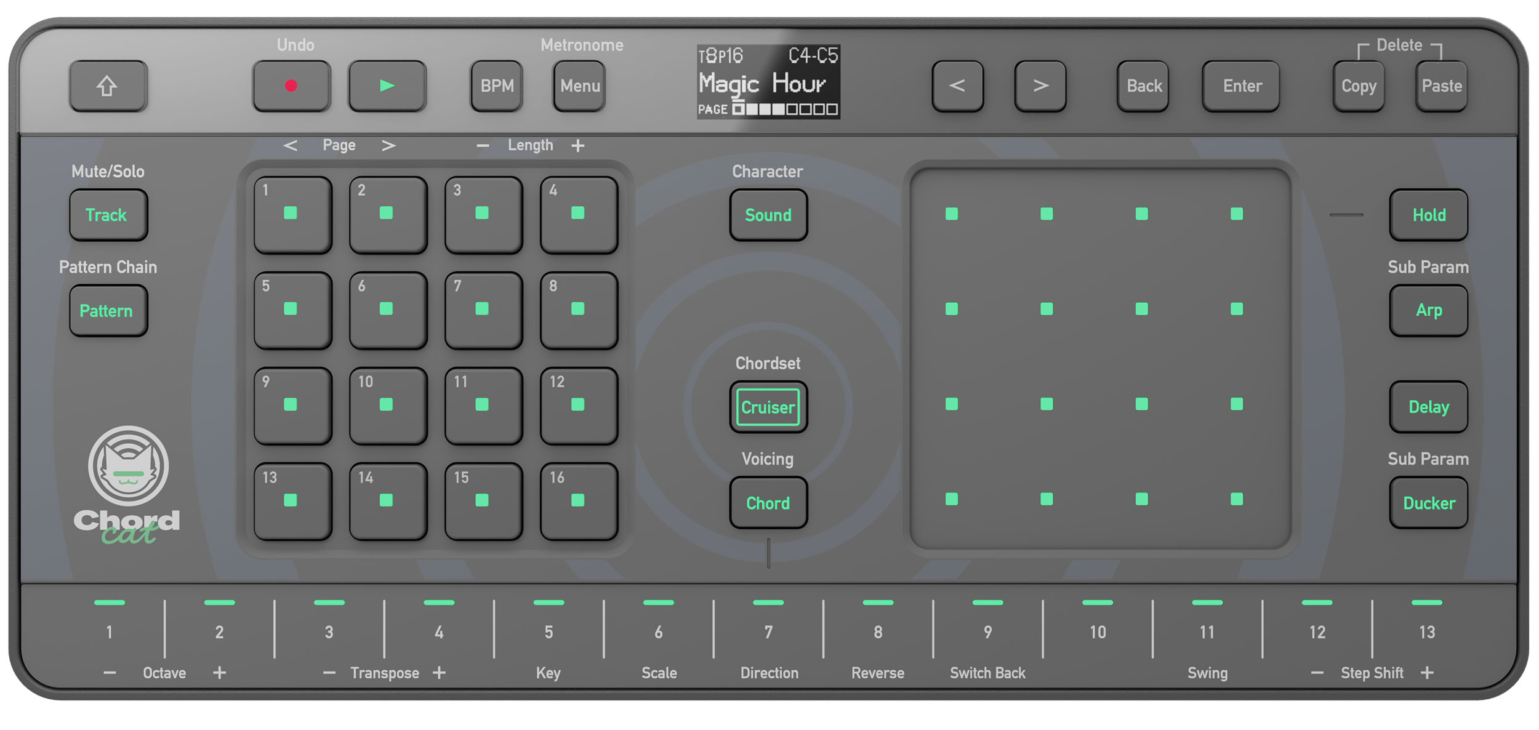Tap the Shift up-arrow button
The height and width of the screenshot is (730, 1539).
(x=108, y=86)
